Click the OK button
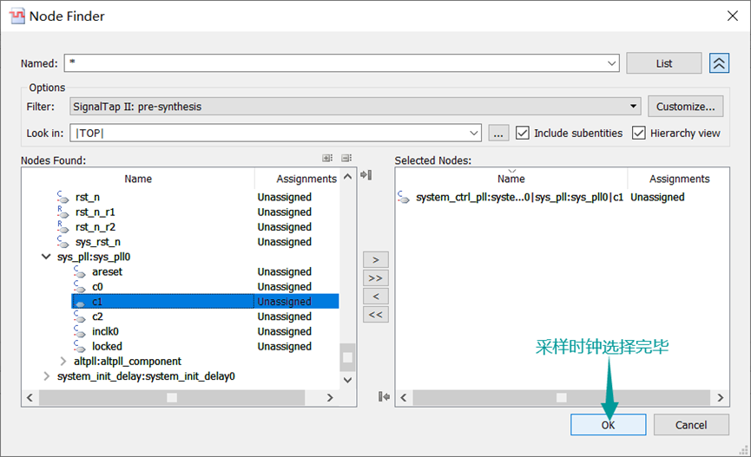 click(x=608, y=424)
